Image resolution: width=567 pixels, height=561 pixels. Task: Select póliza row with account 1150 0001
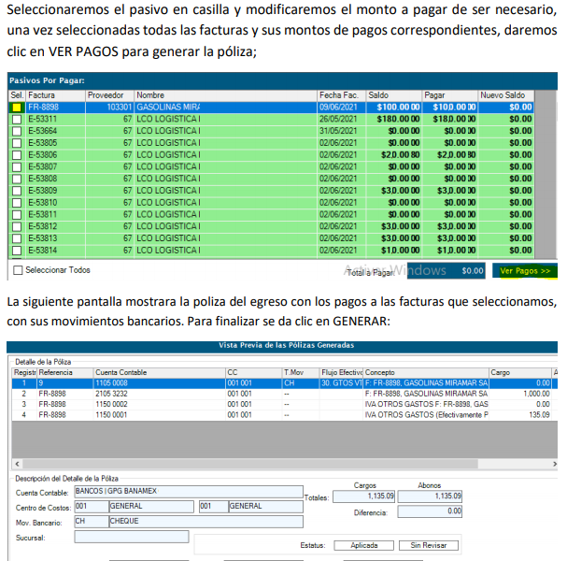click(284, 415)
